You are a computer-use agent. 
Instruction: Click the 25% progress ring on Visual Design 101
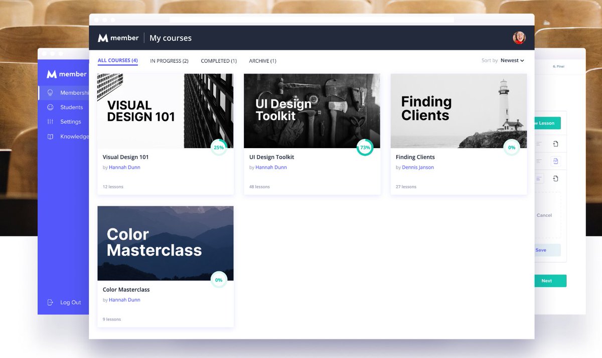pyautogui.click(x=219, y=148)
